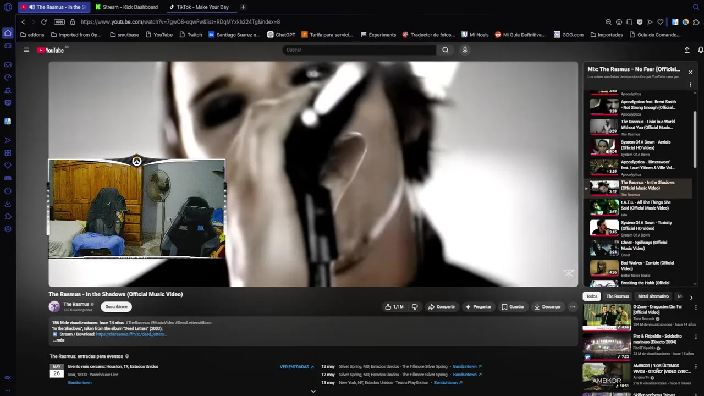The image size is (704, 396).
Task: Reload the page in the browser toolbar
Action: 44,22
